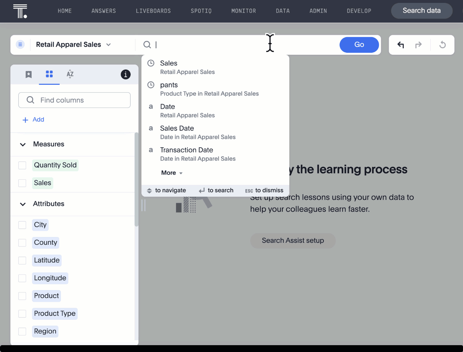Screen dimensions: 463x352
Task: Click the columns panel vertical scrollbar
Action: point(136,179)
